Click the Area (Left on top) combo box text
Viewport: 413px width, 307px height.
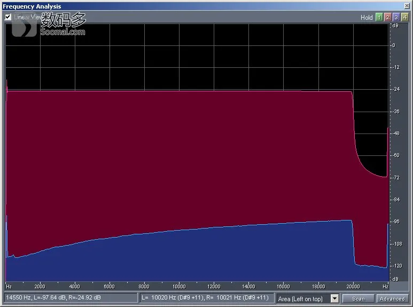click(300, 299)
